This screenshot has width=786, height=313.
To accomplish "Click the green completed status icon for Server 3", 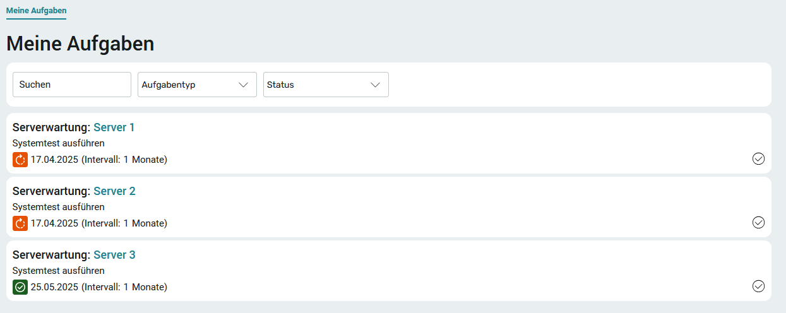I will pos(20,287).
